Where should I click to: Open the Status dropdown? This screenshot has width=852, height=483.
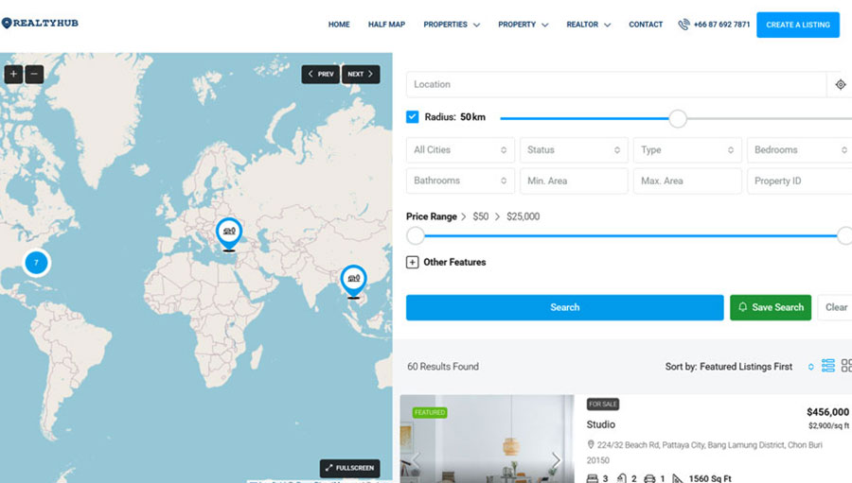coord(574,150)
